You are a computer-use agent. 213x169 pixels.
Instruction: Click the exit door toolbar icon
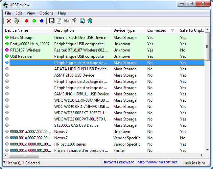click(89, 21)
